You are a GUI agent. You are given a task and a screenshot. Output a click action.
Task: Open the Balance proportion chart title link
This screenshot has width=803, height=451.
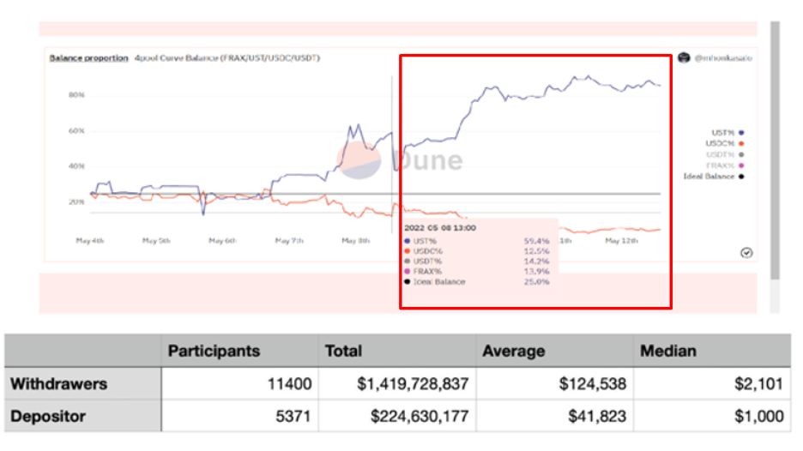point(84,58)
